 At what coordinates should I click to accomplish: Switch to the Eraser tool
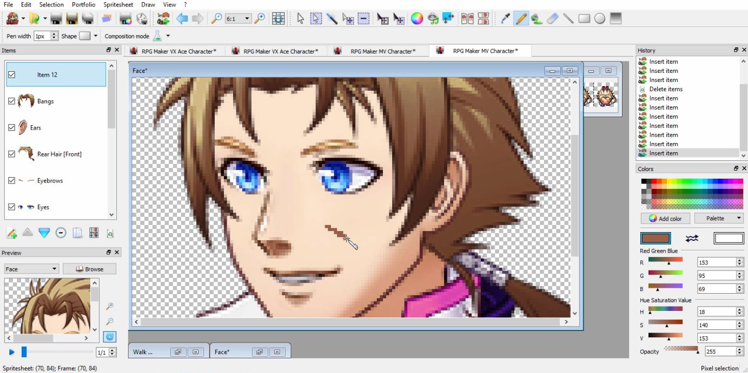(x=553, y=18)
